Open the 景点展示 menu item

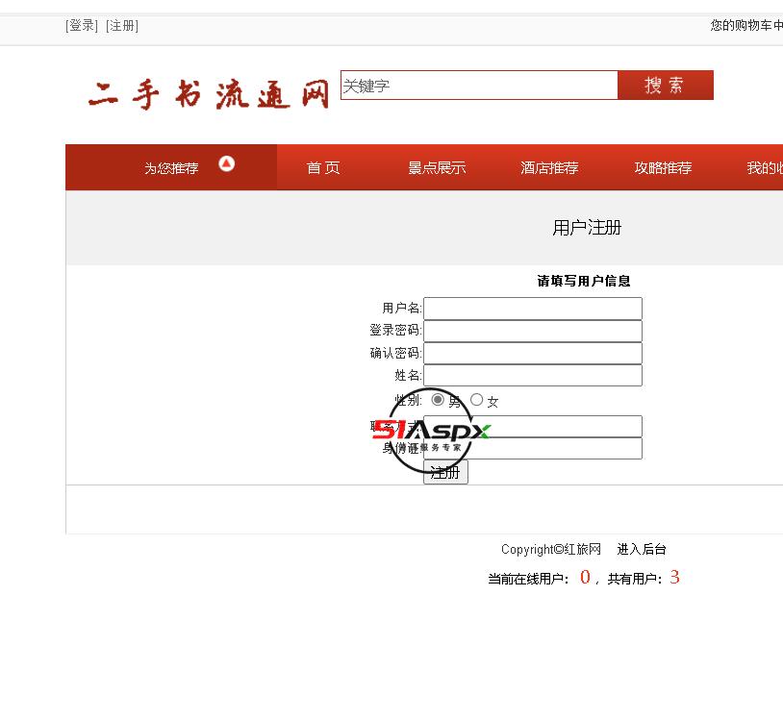(x=437, y=167)
